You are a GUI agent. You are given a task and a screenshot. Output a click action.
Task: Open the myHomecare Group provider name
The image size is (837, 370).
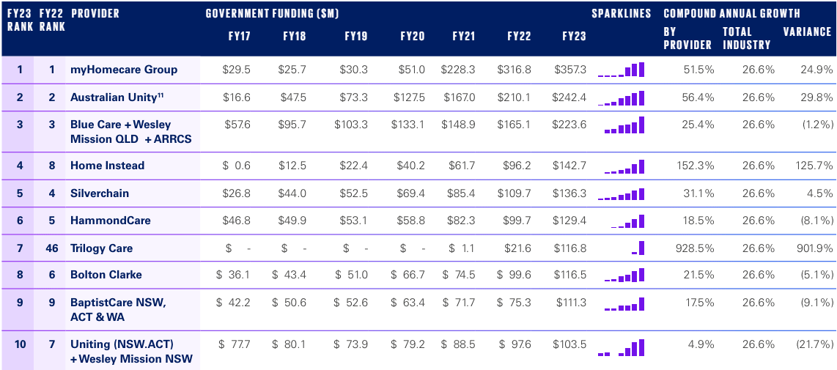pyautogui.click(x=124, y=70)
